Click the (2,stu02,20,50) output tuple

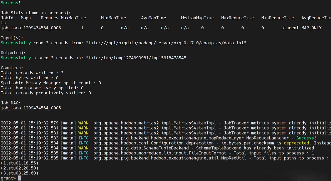pos(20,168)
